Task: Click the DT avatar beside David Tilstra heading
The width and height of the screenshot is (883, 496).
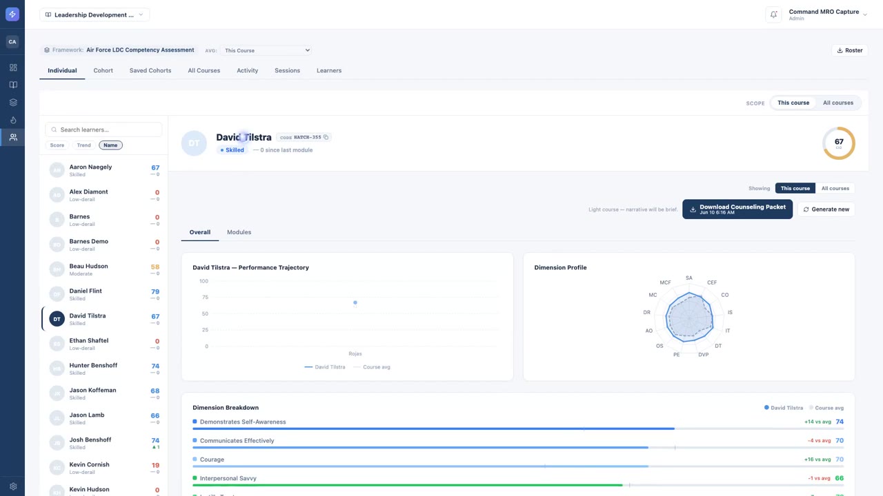Action: point(194,143)
